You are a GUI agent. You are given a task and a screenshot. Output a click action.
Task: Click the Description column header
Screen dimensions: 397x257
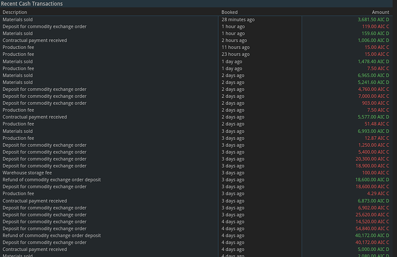tap(14, 12)
